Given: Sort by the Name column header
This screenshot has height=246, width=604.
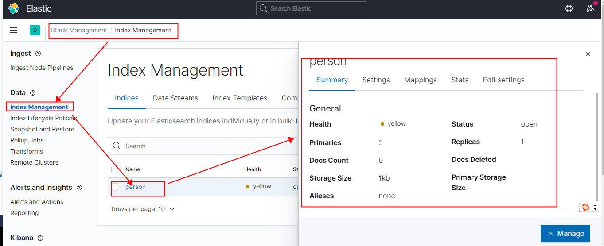Looking at the screenshot, I should click(132, 169).
